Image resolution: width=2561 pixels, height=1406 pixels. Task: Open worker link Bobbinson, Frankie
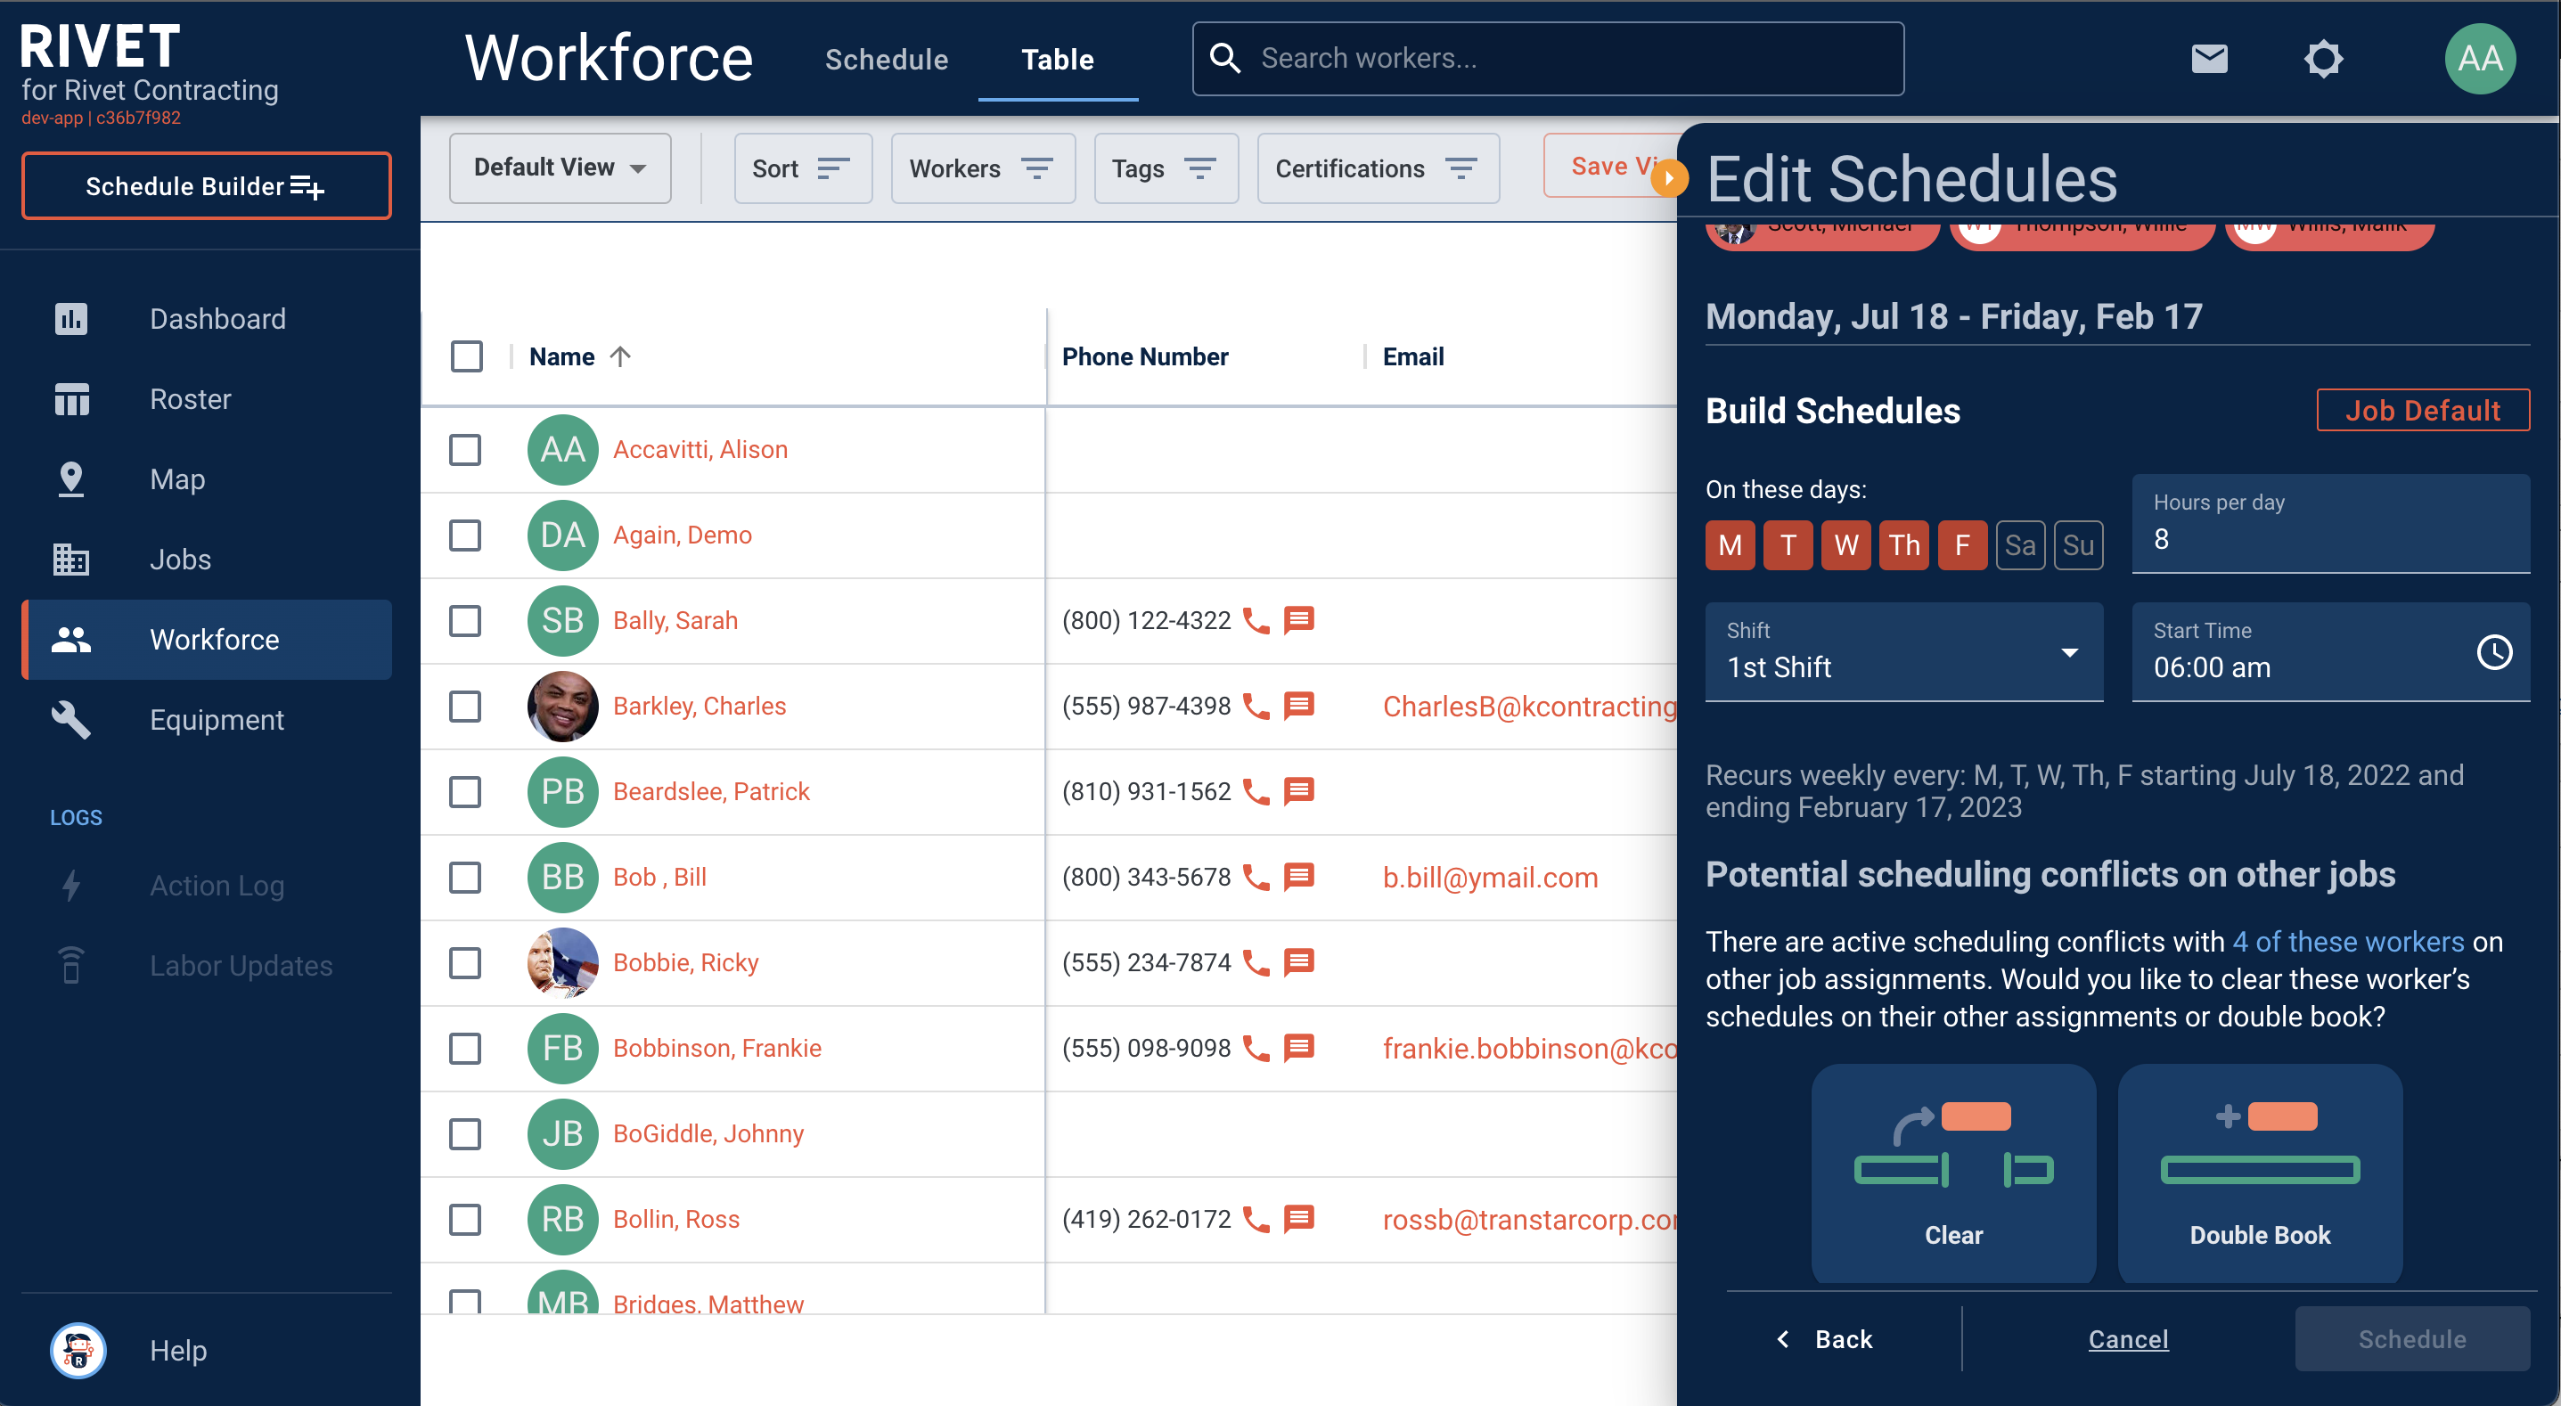[x=716, y=1048]
